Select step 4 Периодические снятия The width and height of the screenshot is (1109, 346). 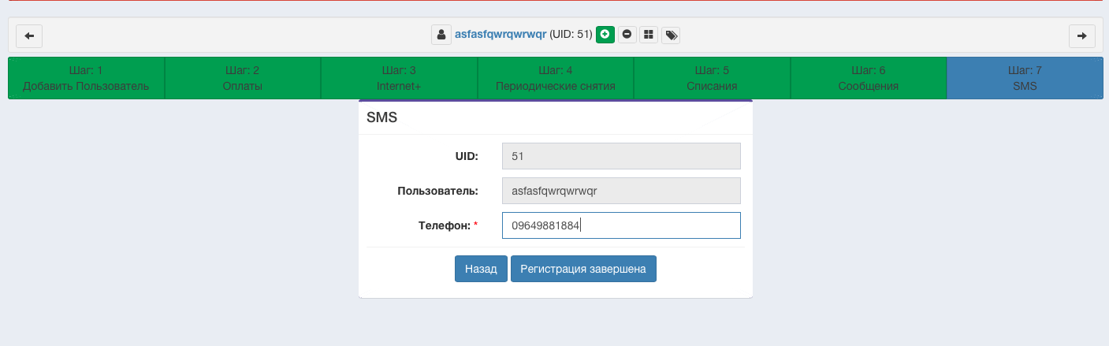pos(555,78)
